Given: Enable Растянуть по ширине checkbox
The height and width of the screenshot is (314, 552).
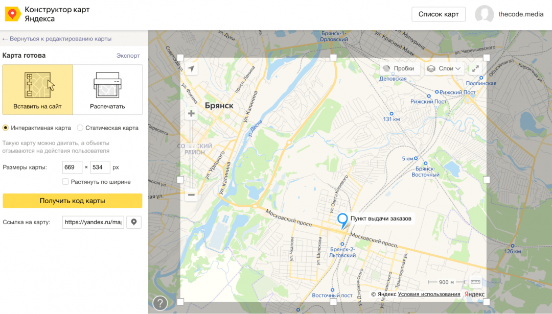Looking at the screenshot, I should 65,182.
